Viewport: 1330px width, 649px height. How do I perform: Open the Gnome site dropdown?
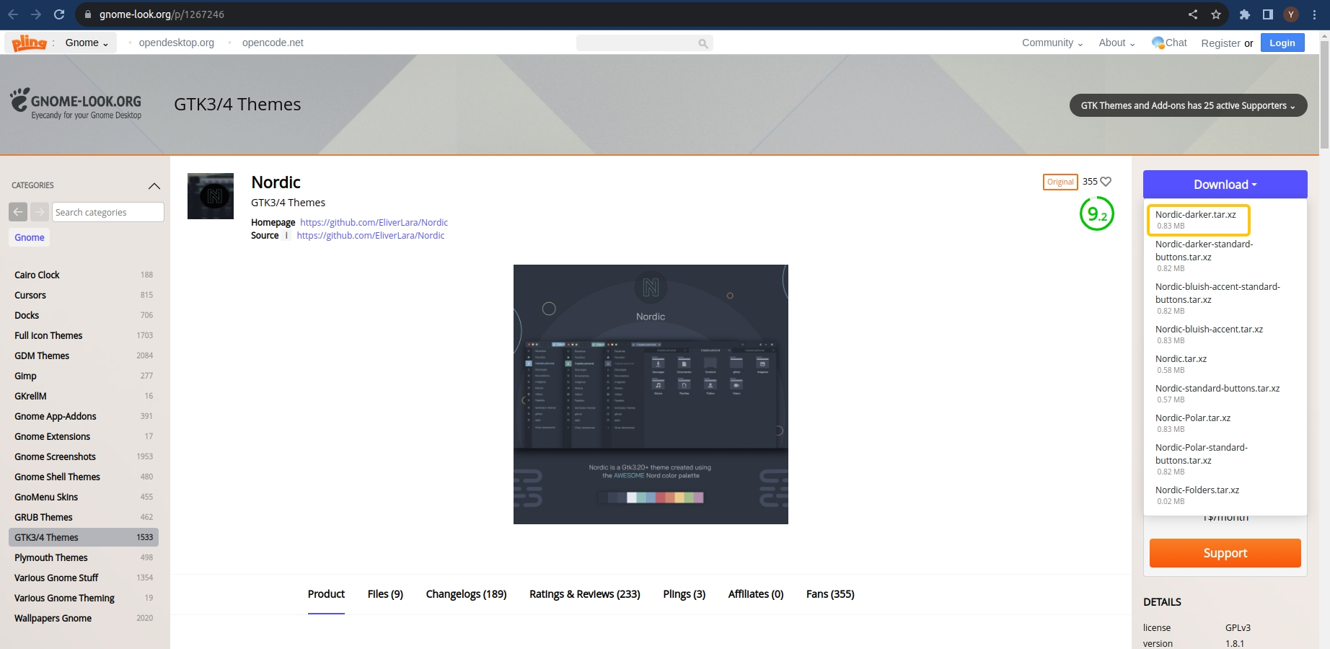tap(87, 43)
